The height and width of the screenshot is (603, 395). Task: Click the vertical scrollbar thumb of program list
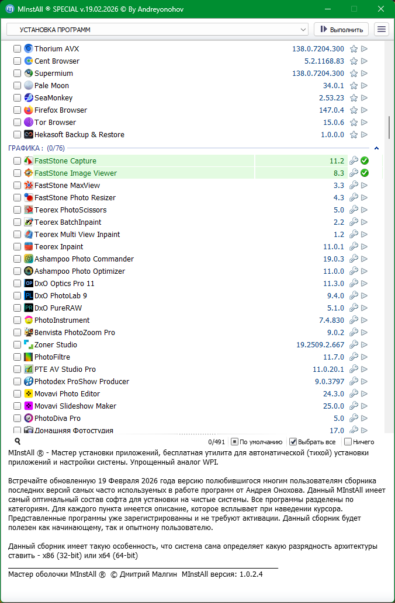(389, 126)
